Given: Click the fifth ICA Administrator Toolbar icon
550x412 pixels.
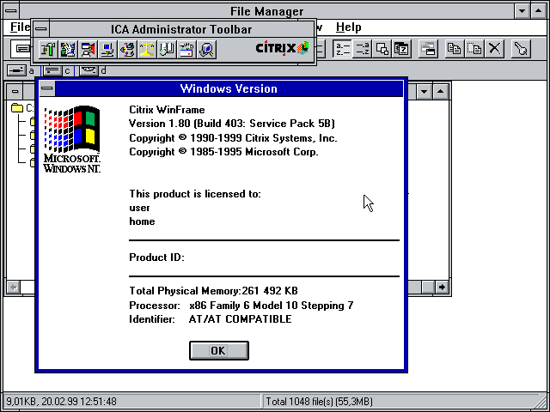Looking at the screenshot, I should [127, 50].
